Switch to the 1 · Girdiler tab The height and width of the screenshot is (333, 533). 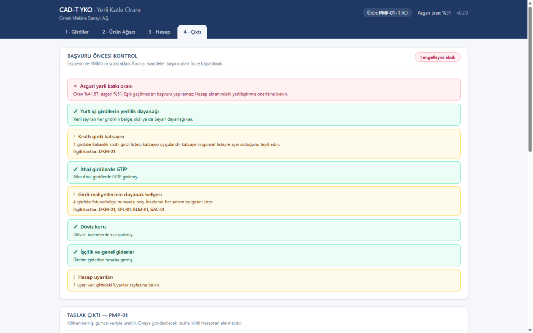[77, 32]
